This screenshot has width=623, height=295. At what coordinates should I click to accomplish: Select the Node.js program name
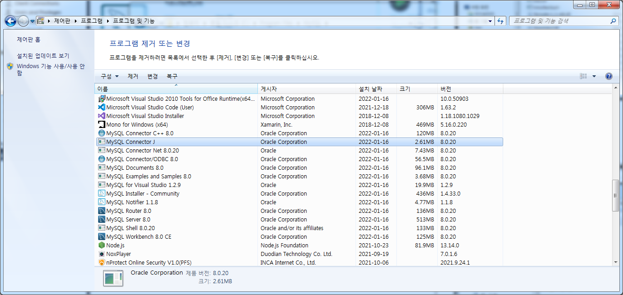point(115,246)
